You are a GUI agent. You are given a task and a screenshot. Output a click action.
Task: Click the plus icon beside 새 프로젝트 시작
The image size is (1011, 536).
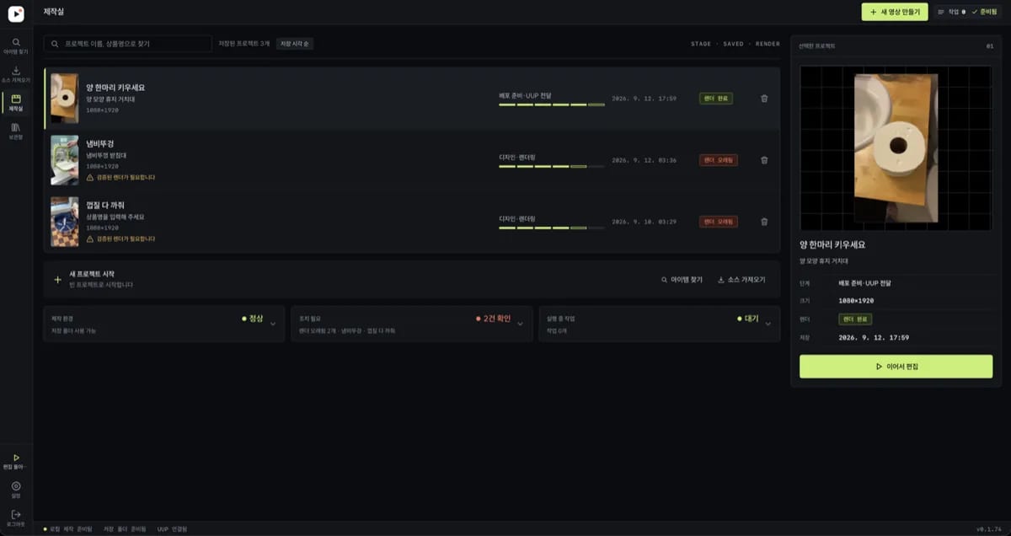coord(57,280)
